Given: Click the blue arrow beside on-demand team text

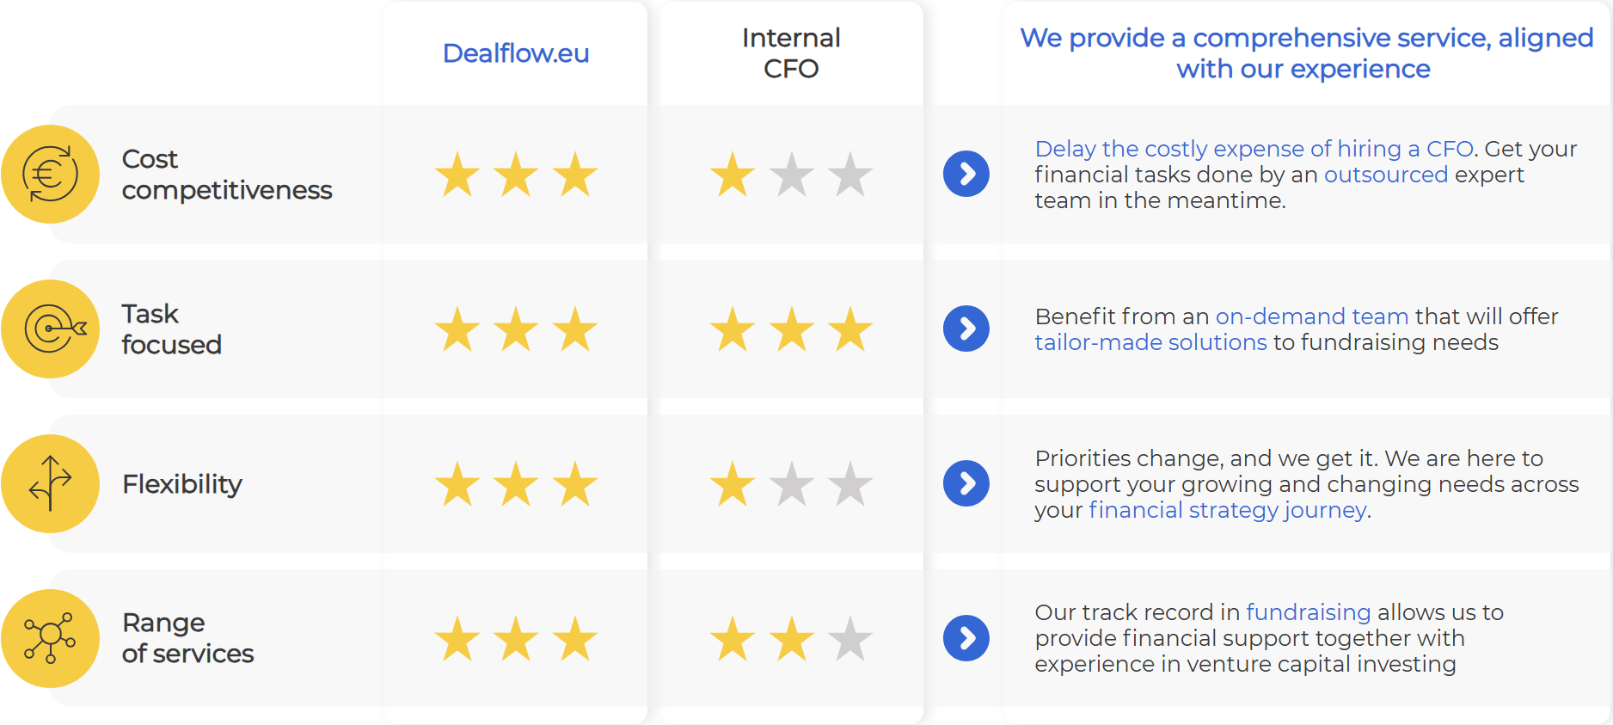Looking at the screenshot, I should [x=966, y=329].
